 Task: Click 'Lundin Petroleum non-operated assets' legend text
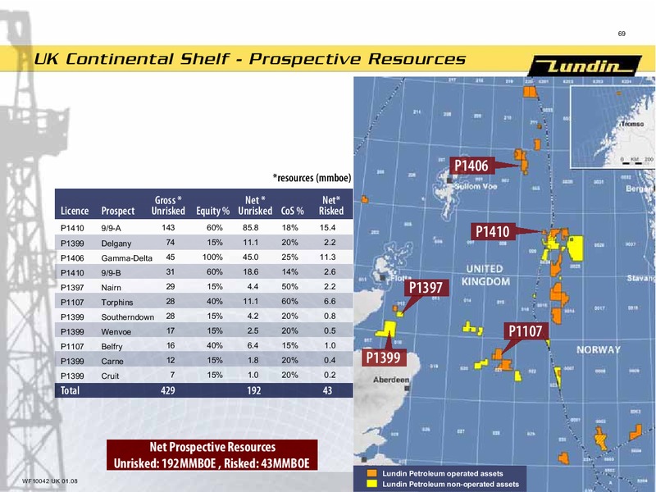coord(450,484)
